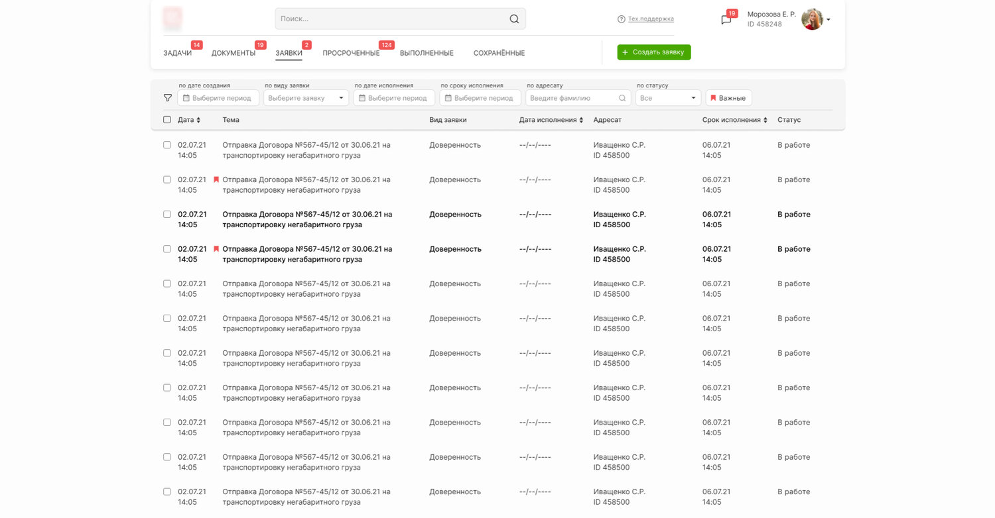Click the Тема column header
Image resolution: width=995 pixels, height=518 pixels.
(231, 120)
